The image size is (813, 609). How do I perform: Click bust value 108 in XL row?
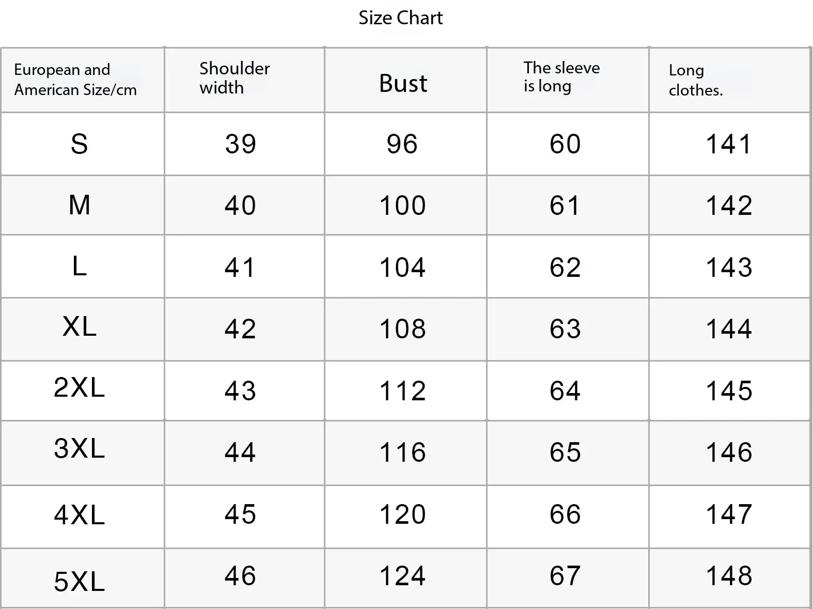coord(403,329)
